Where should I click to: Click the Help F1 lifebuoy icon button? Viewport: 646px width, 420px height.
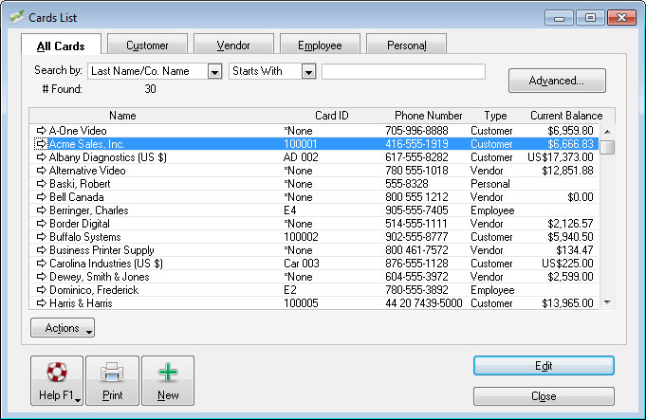(57, 380)
